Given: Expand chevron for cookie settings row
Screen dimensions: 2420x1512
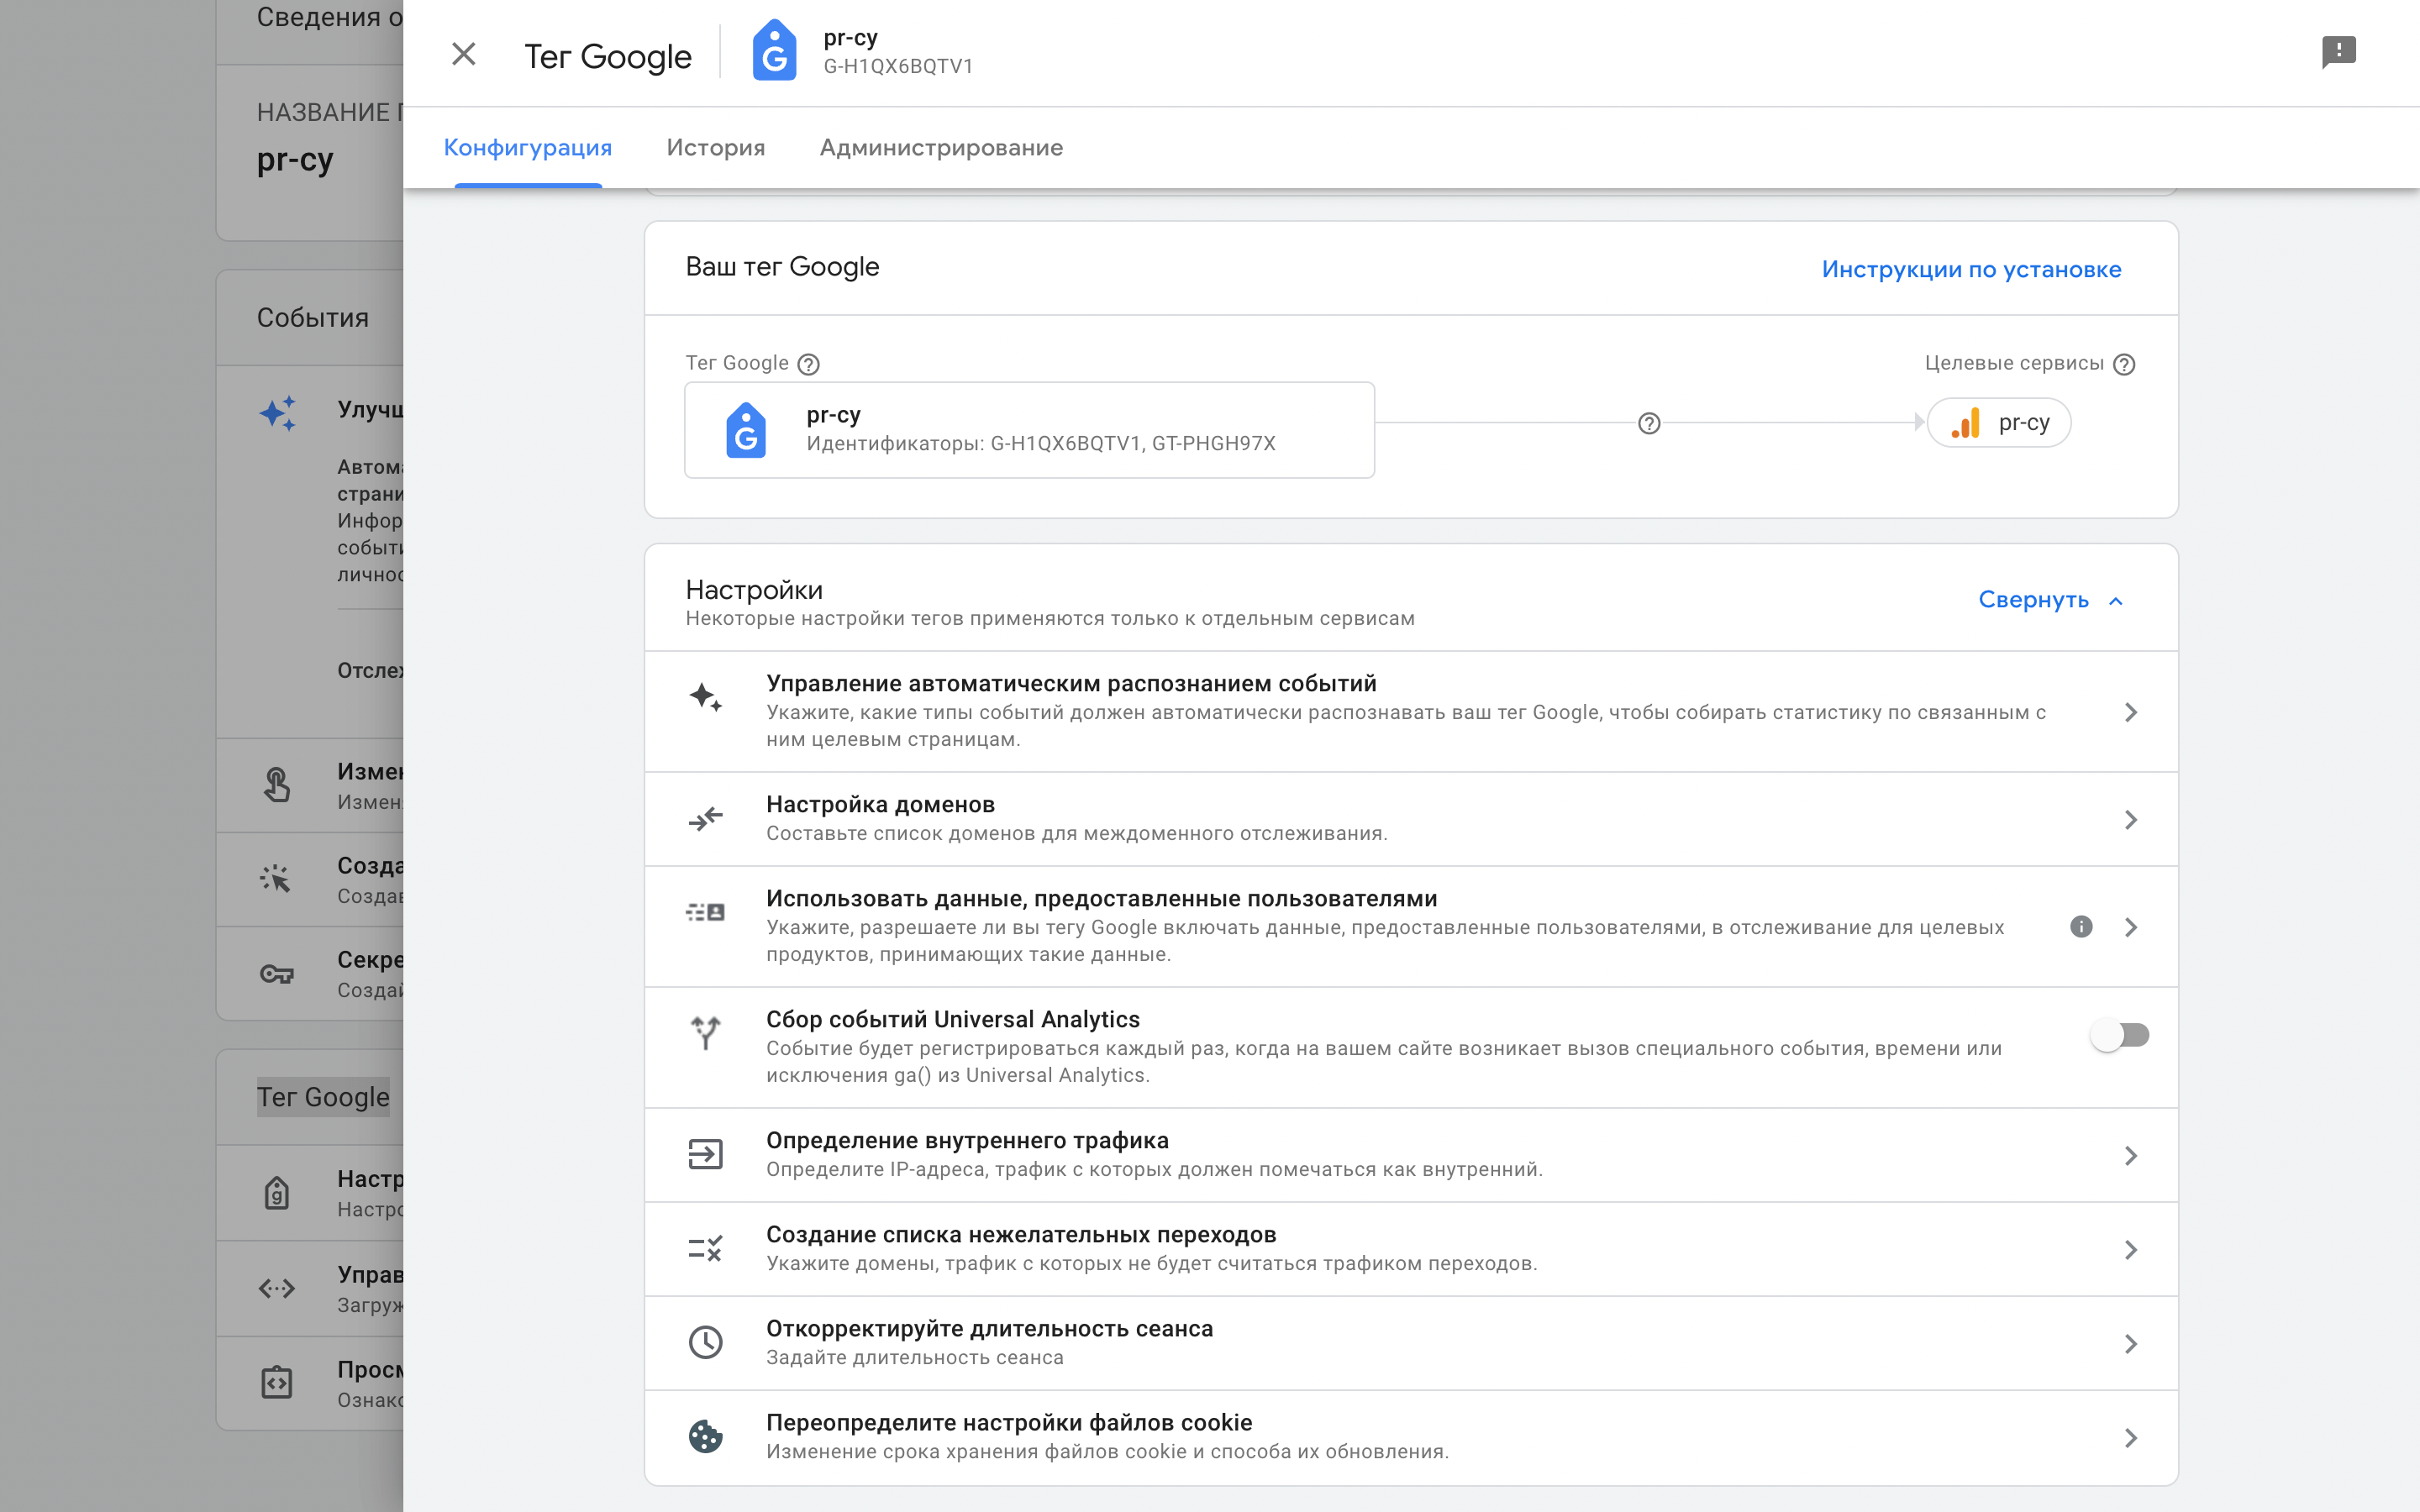Looking at the screenshot, I should pos(2131,1437).
